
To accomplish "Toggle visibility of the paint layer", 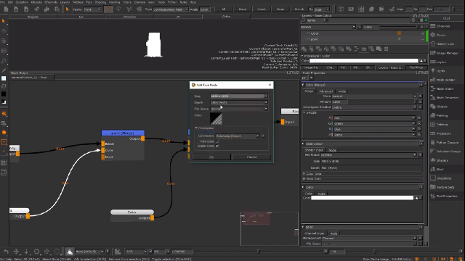I will tap(308, 39).
